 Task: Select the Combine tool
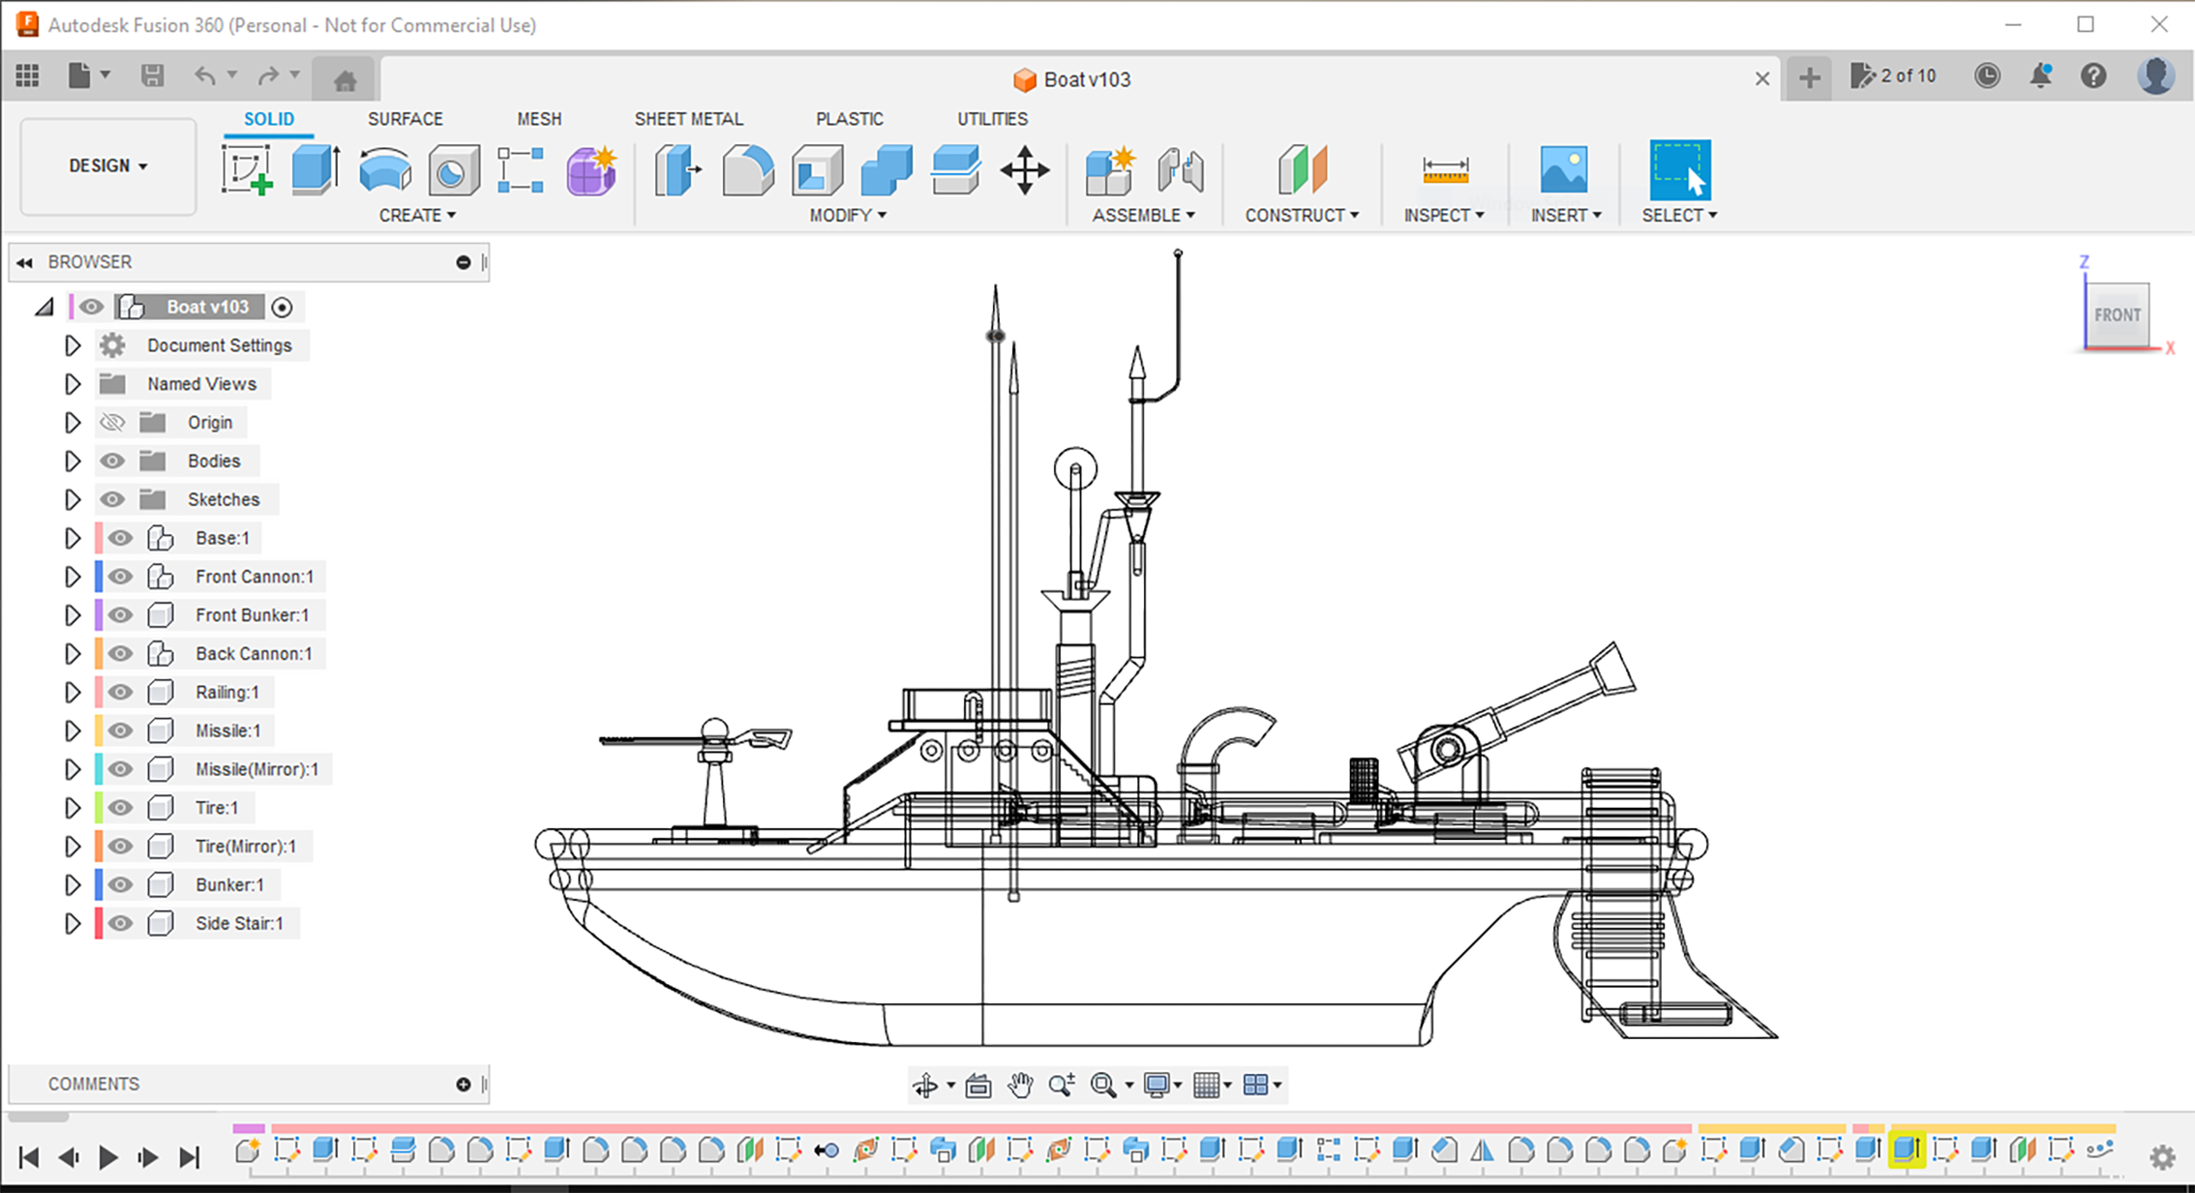point(887,170)
